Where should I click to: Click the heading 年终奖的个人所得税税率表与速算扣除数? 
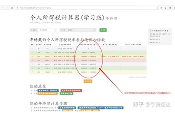point(67,40)
